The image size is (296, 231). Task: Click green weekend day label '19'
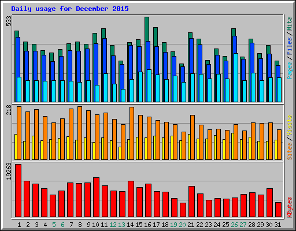coord(173,225)
